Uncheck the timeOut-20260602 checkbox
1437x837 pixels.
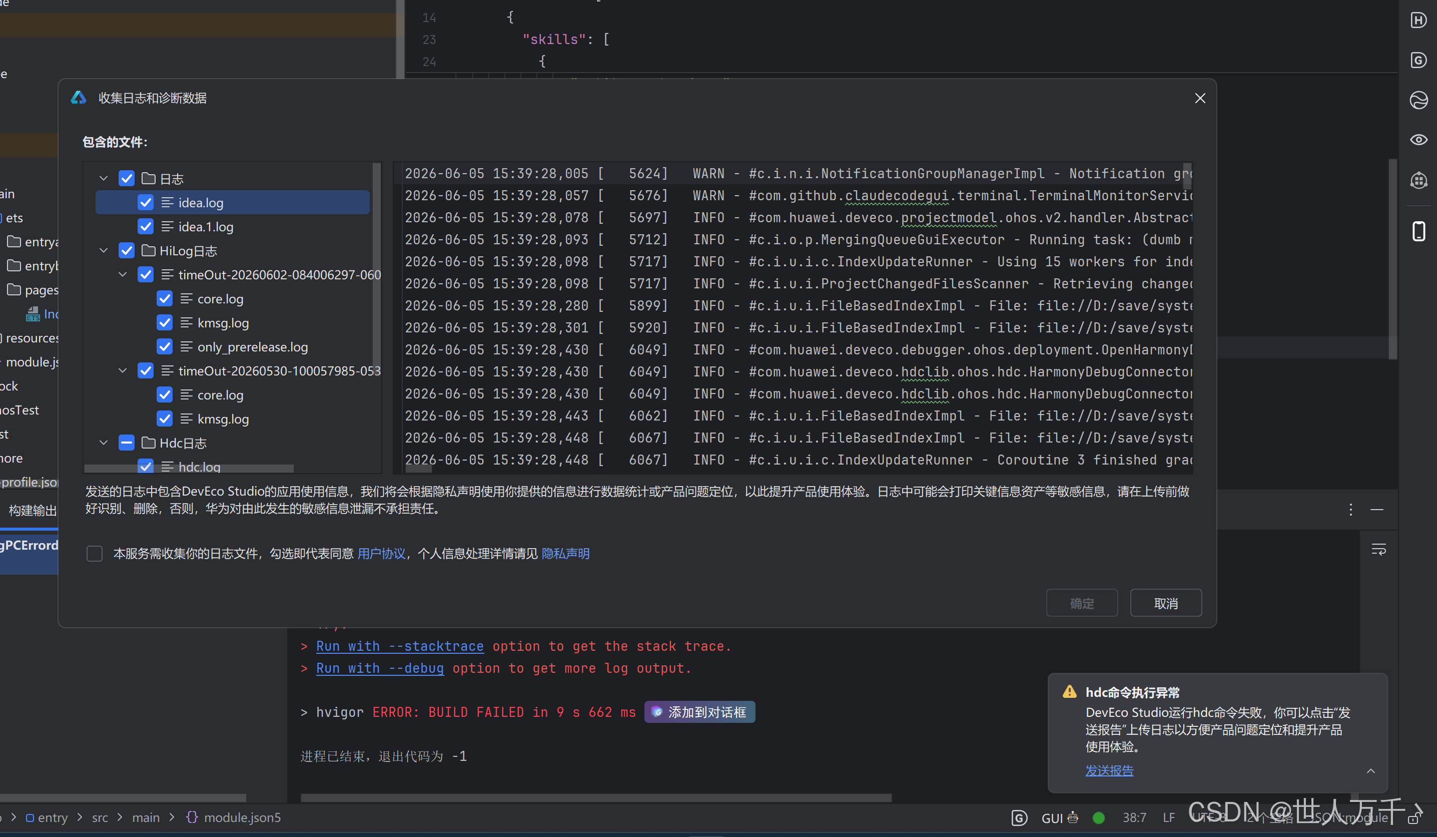[x=146, y=274]
